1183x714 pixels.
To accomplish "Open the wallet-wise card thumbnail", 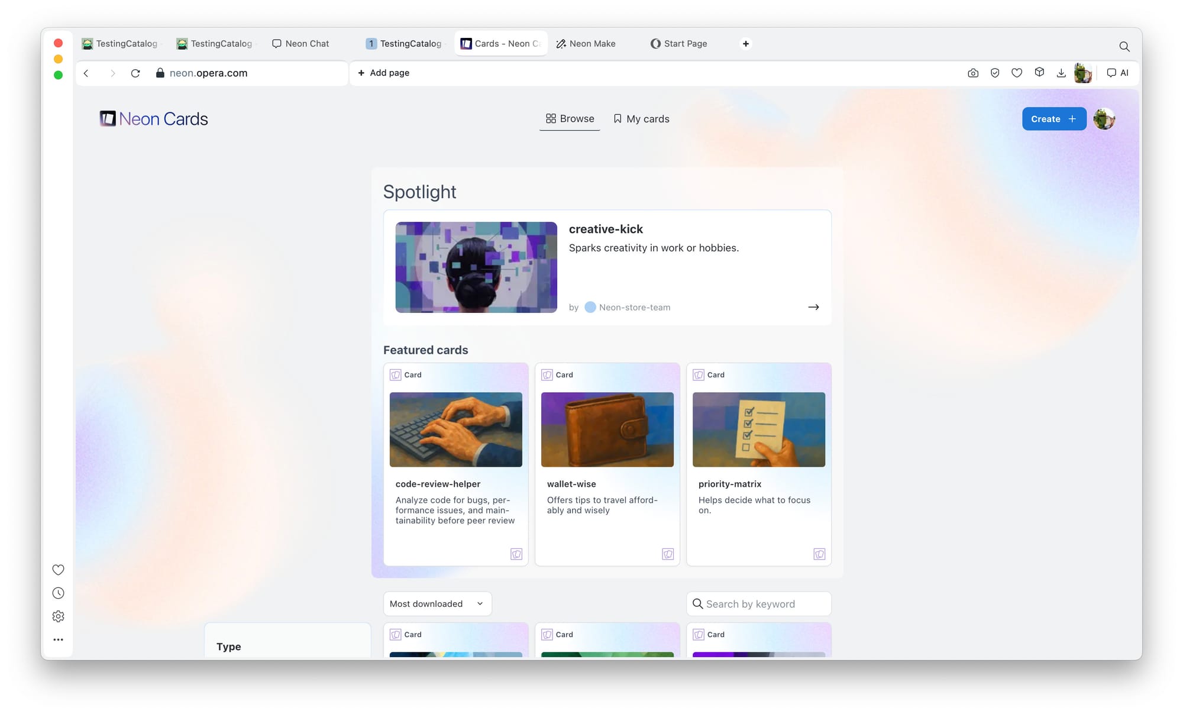I will tap(607, 429).
